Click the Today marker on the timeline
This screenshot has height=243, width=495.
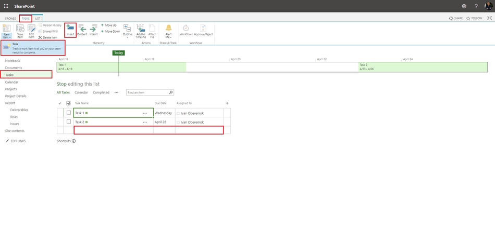(x=119, y=53)
